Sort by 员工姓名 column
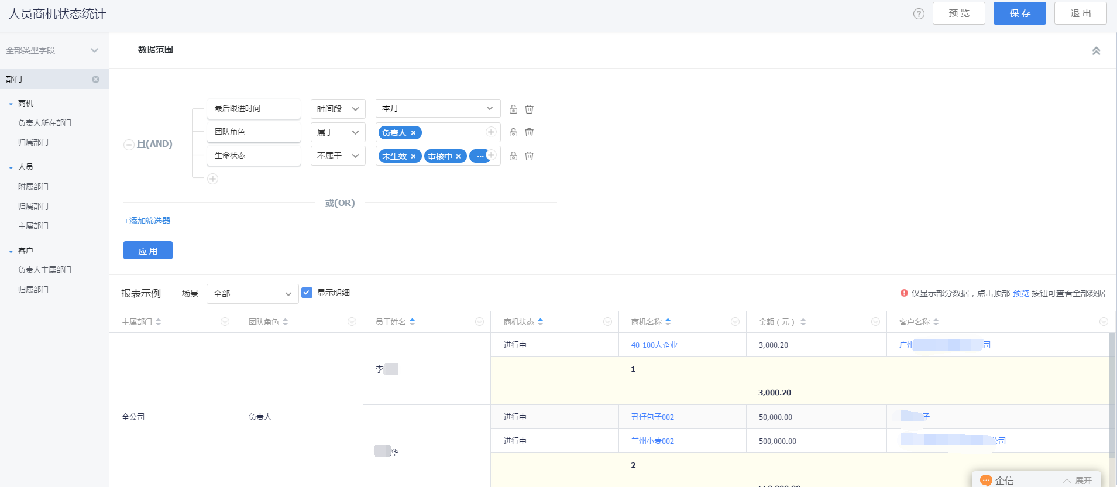This screenshot has height=487, width=1117. (412, 322)
